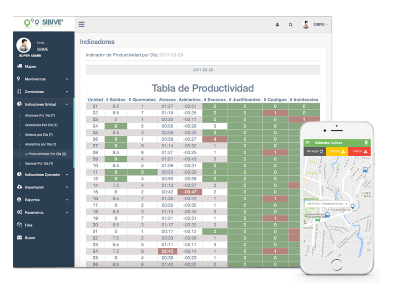
Task: Click the Movimientos location pin icon
Action: pyautogui.click(x=19, y=79)
